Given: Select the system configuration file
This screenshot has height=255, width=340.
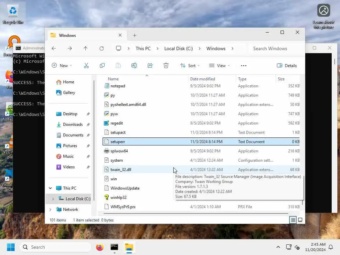Looking at the screenshot, I should [x=201, y=160].
